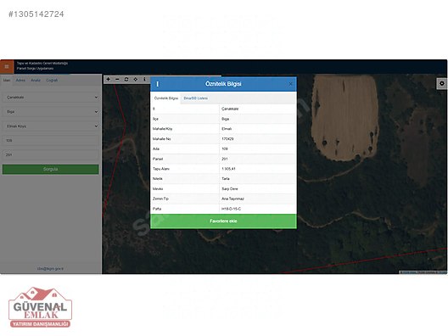448x336 pixels.
Task: Open the Bina/BB Listesi tab
Action: pos(196,98)
